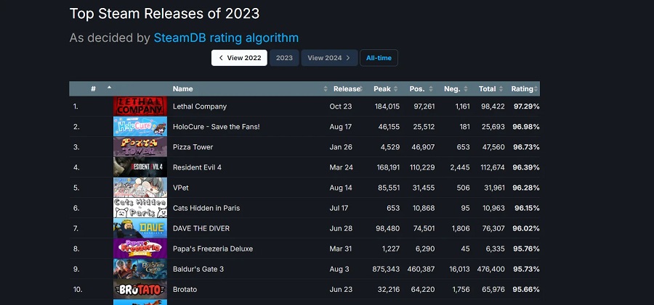
Task: Select Papa's Freezeria 95.76% rating
Action: 526,249
